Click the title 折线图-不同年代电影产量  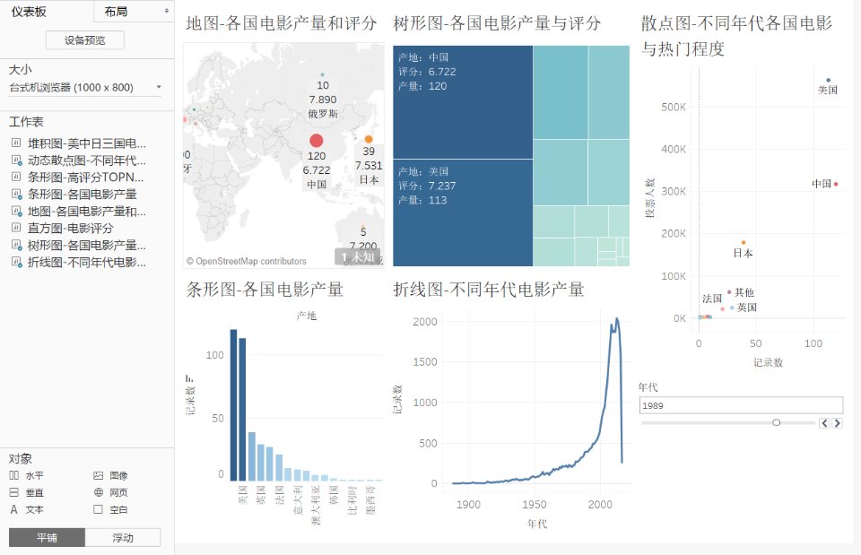click(488, 290)
